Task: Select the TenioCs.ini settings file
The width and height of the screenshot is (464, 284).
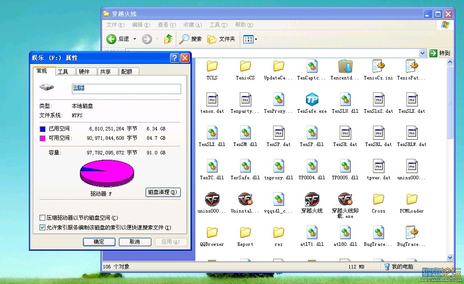Action: pyautogui.click(x=378, y=66)
